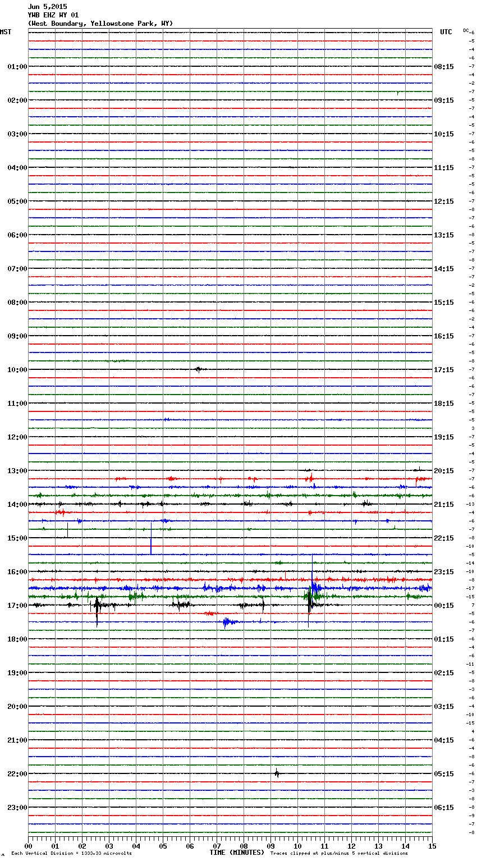Click the 05:15 UTC time label
Viewport: 477px width, 861px height.
(x=444, y=774)
